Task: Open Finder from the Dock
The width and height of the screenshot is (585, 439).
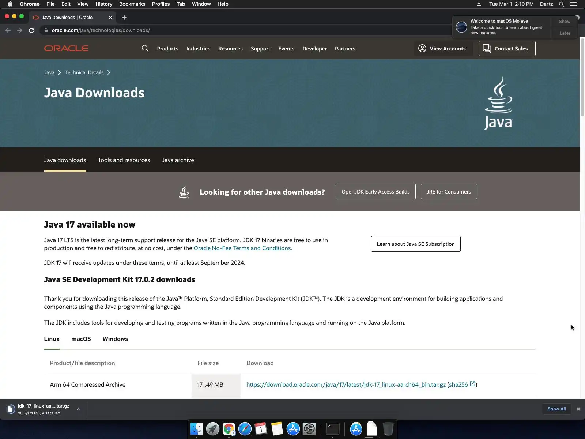Action: pos(197,428)
